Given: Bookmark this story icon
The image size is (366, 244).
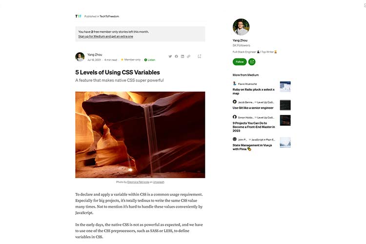Looking at the screenshot, I should 199,56.
